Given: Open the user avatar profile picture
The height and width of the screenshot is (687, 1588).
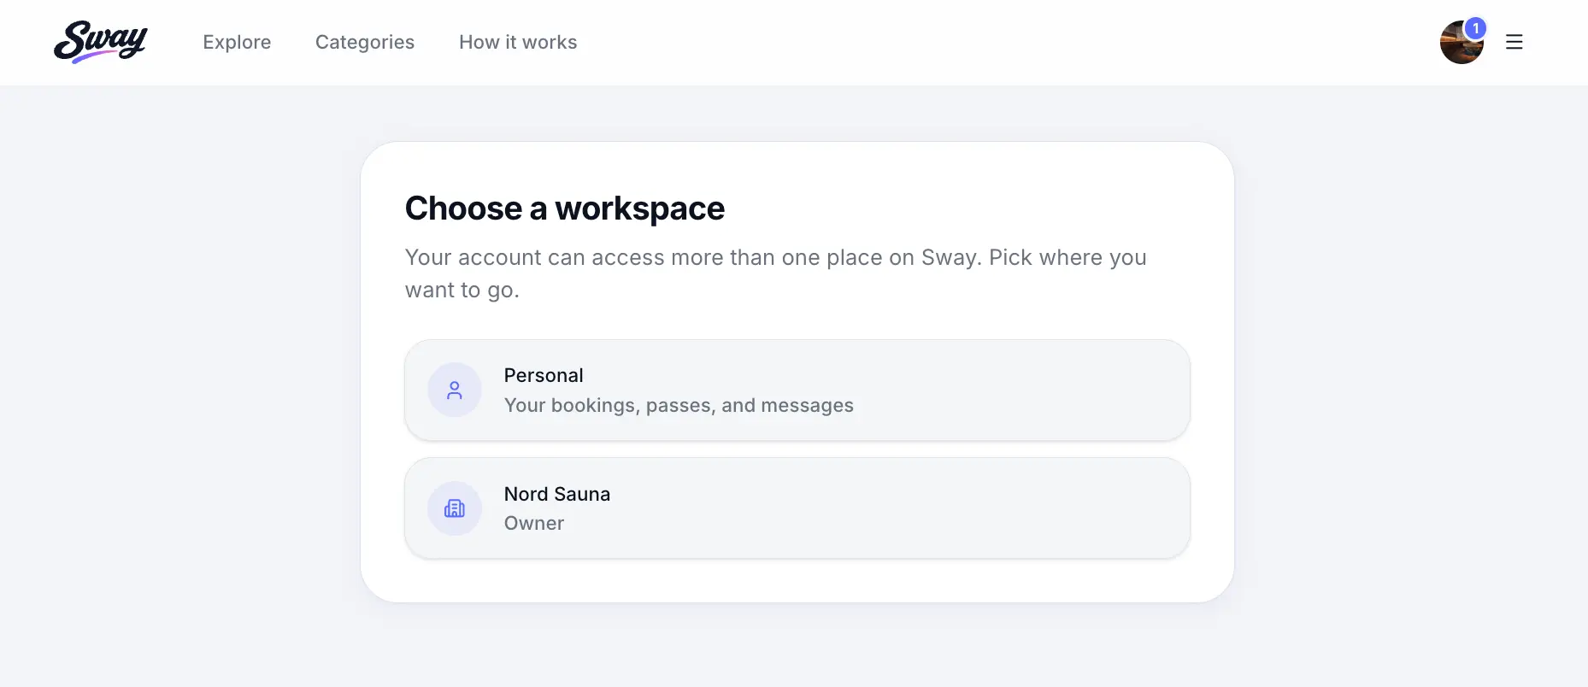Looking at the screenshot, I should click(1461, 43).
